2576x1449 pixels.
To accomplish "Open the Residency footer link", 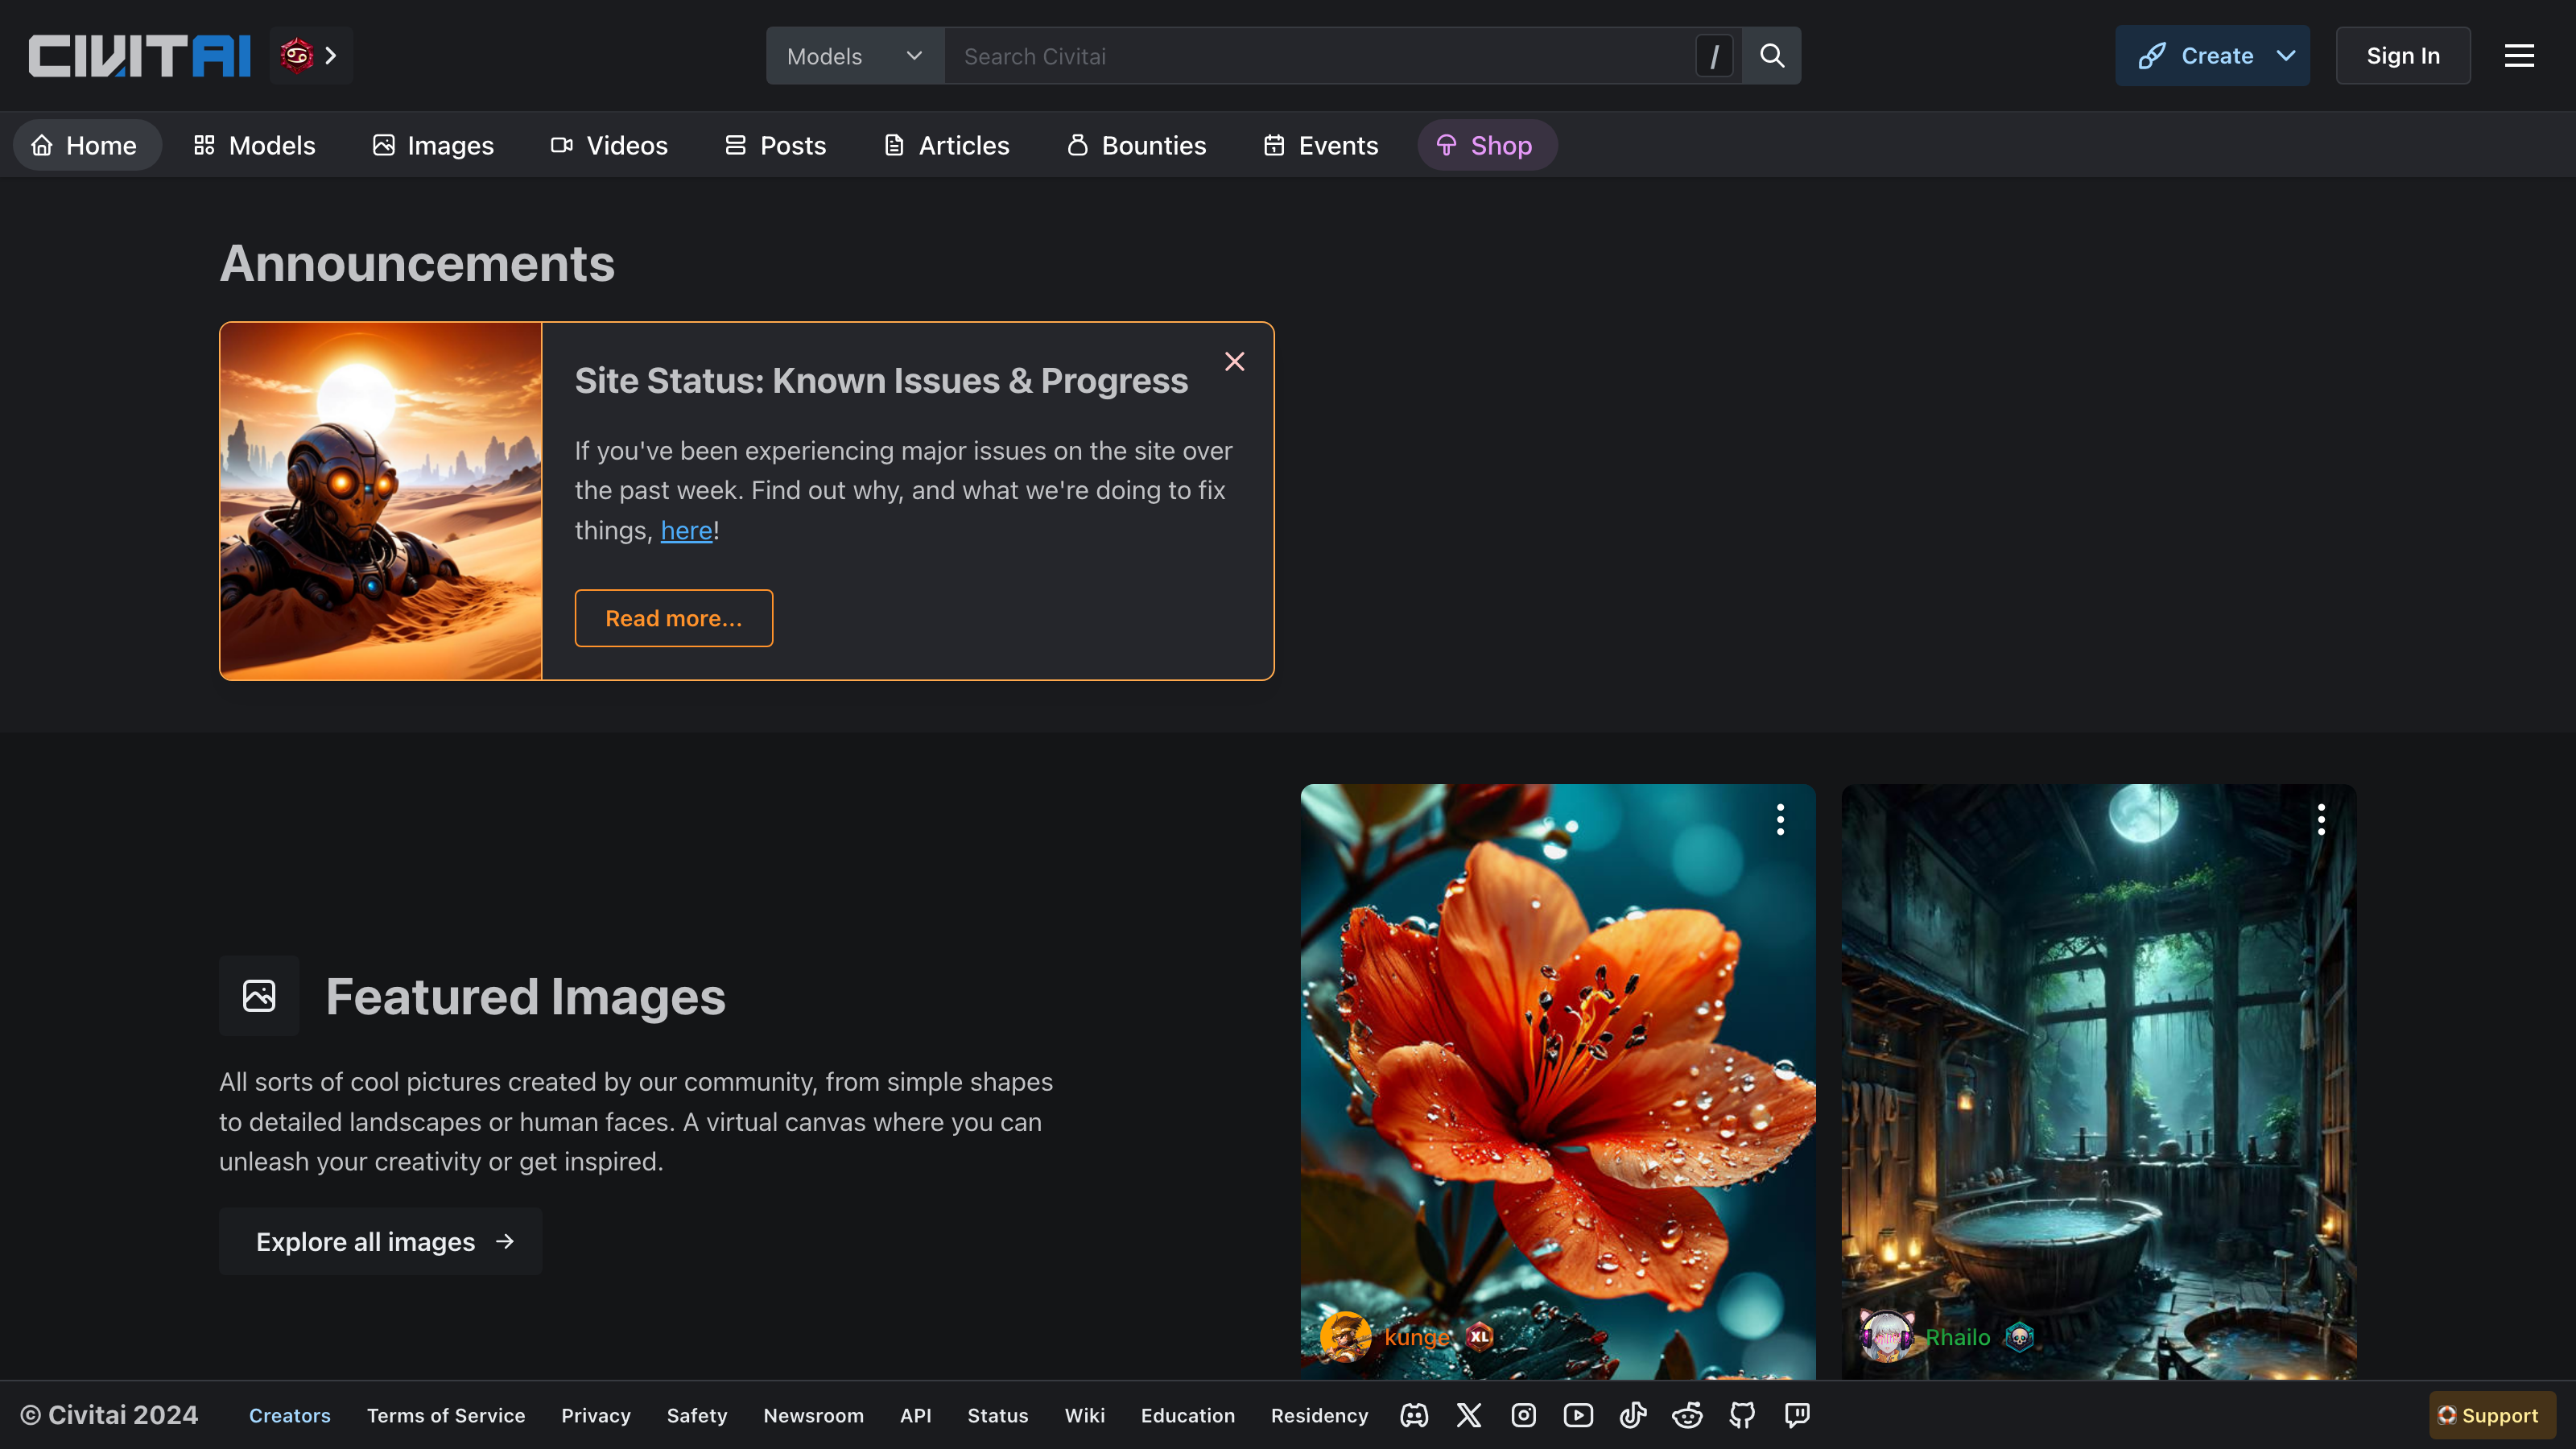I will pyautogui.click(x=1319, y=1415).
